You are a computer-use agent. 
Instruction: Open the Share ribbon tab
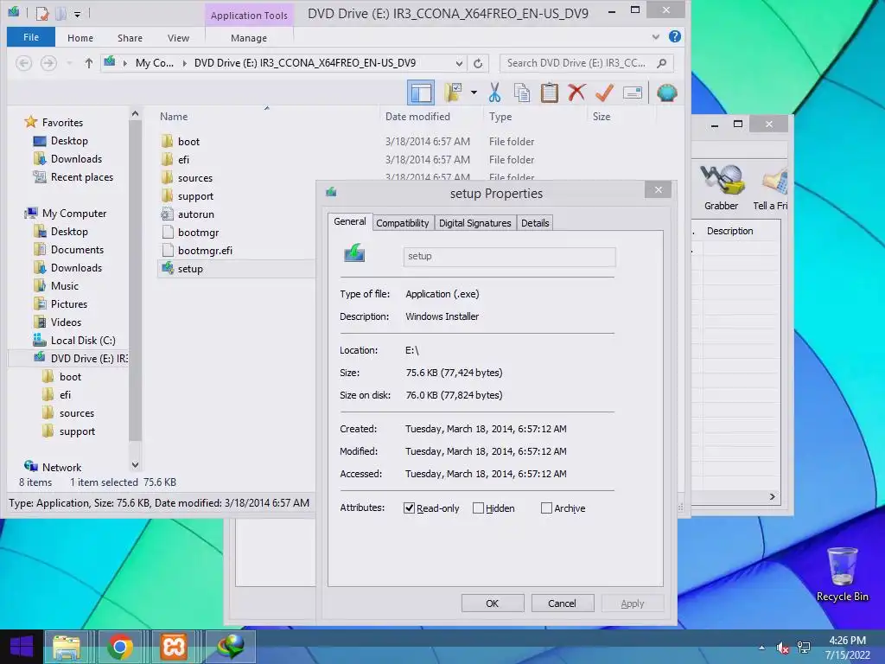(x=130, y=38)
